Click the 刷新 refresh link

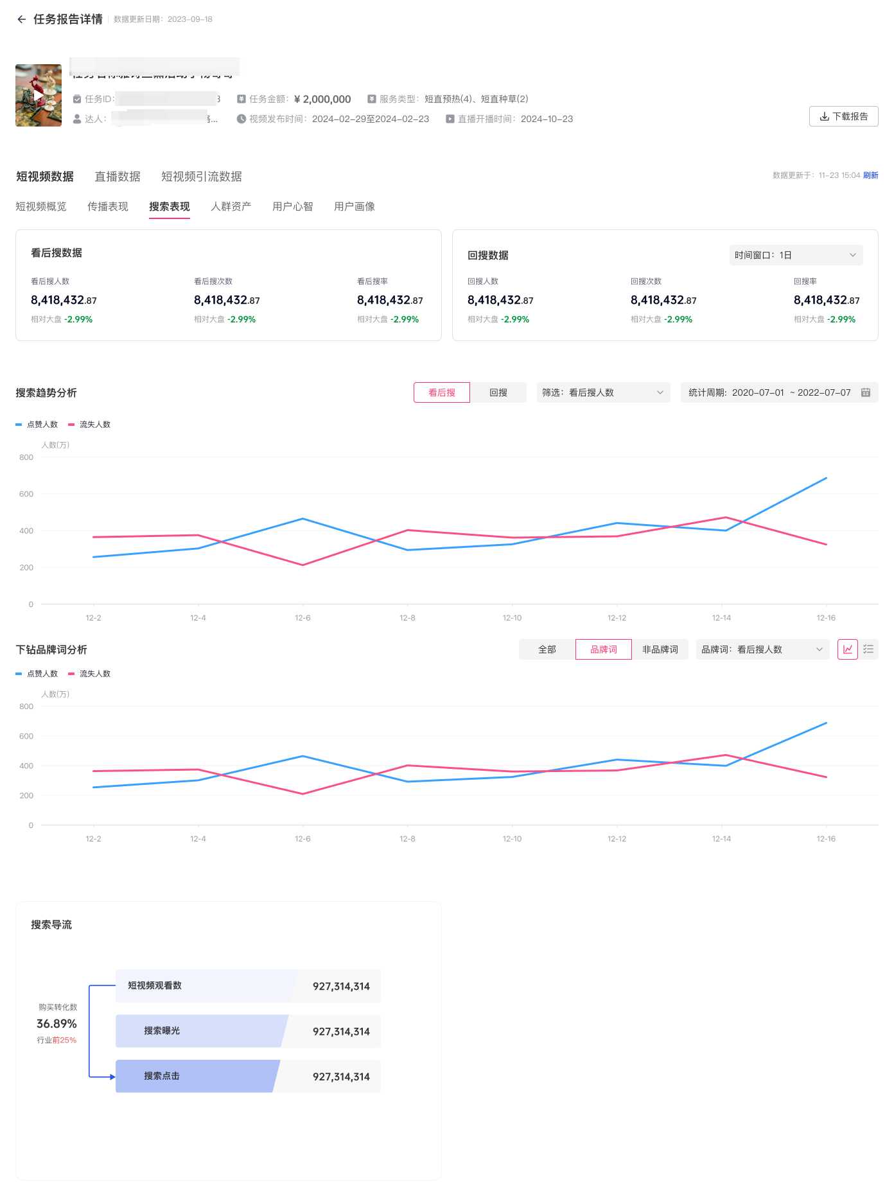870,175
